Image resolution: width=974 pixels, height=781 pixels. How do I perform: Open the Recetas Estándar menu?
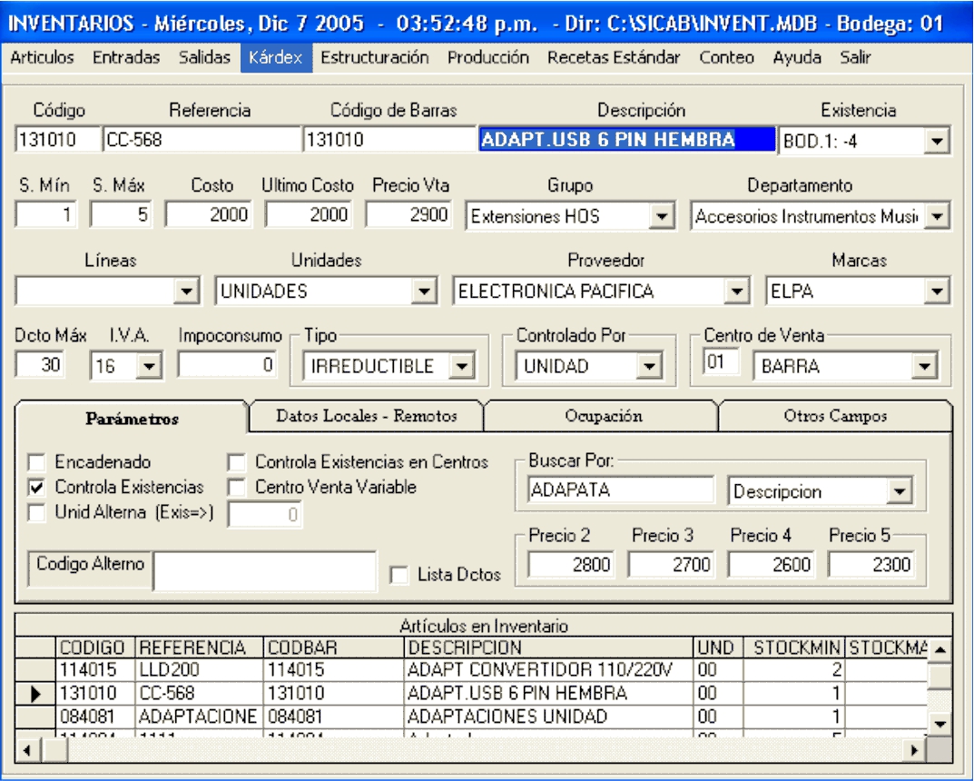coord(614,57)
